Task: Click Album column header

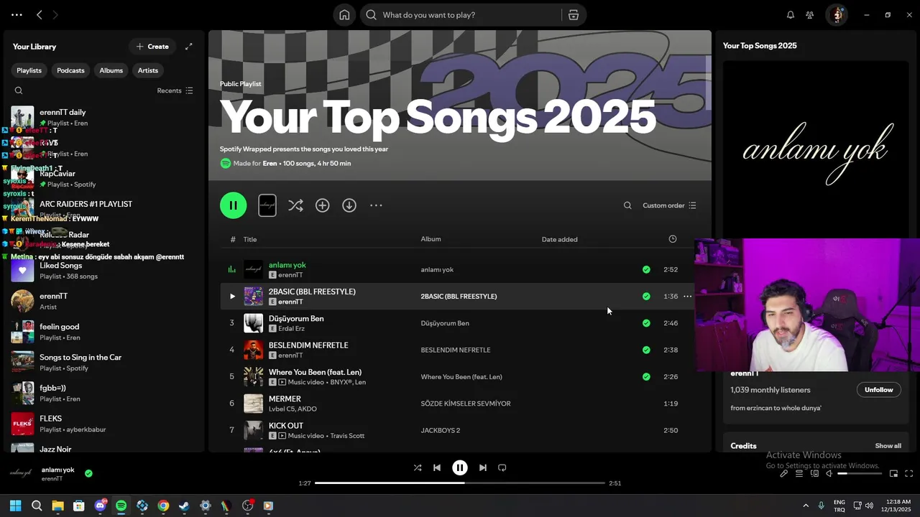Action: 431,239
